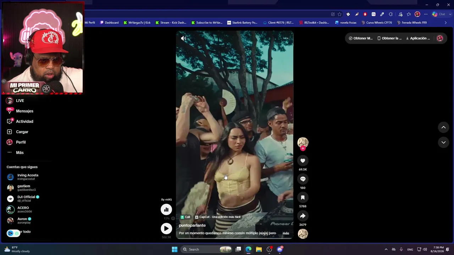Open Subscribe to MrVar... bookmark
The height and width of the screenshot is (255, 454).
207,23
